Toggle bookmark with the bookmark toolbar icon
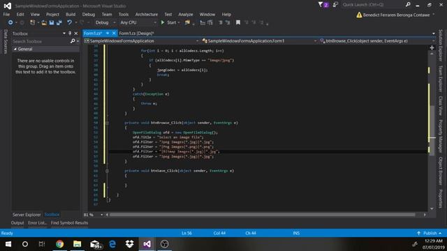 [237, 22]
